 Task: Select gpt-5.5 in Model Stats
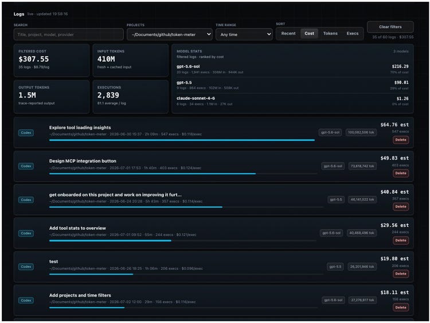[292, 85]
